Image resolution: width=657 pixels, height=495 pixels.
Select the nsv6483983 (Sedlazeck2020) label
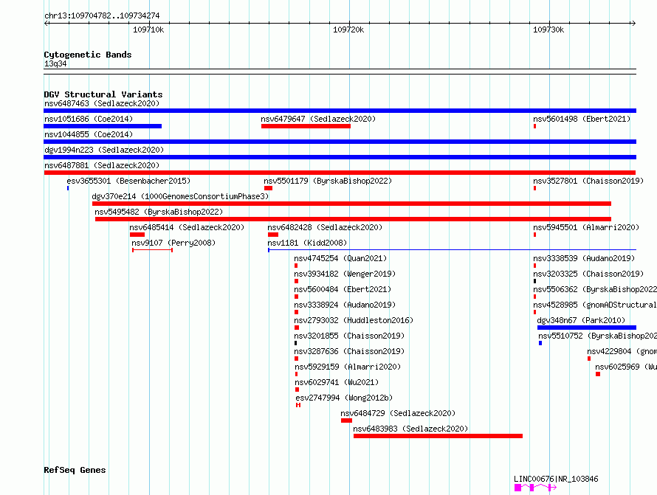pyautogui.click(x=410, y=429)
